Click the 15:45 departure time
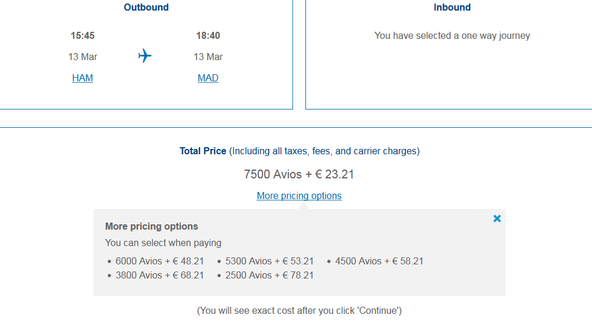The image size is (592, 325). [82, 36]
